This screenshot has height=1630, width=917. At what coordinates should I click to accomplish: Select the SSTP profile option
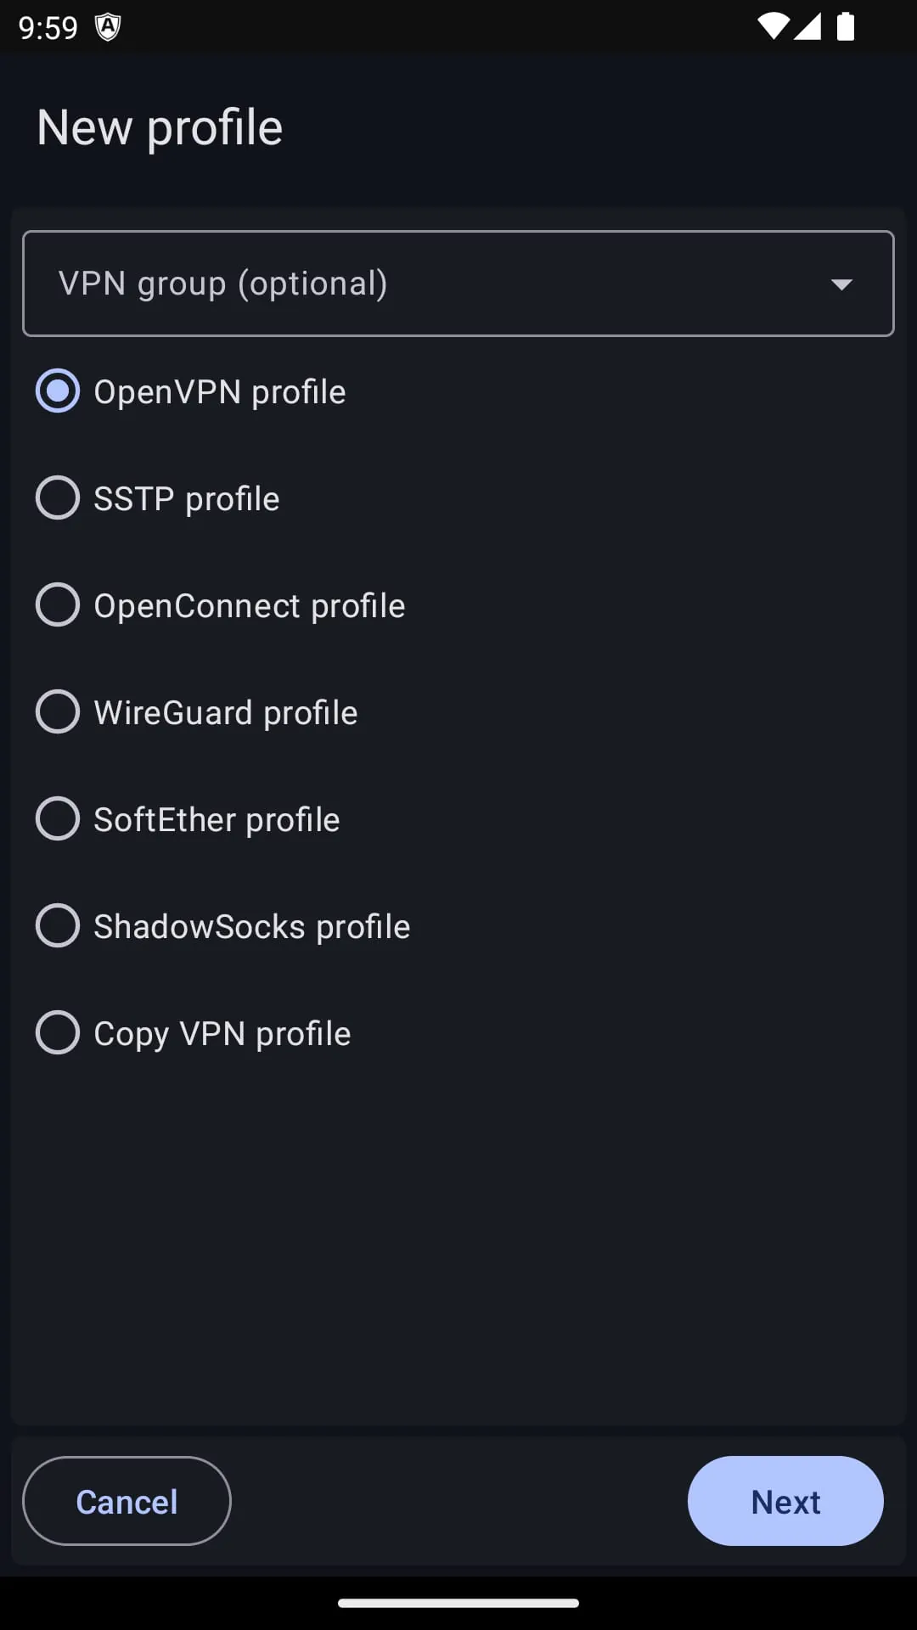[x=186, y=497]
